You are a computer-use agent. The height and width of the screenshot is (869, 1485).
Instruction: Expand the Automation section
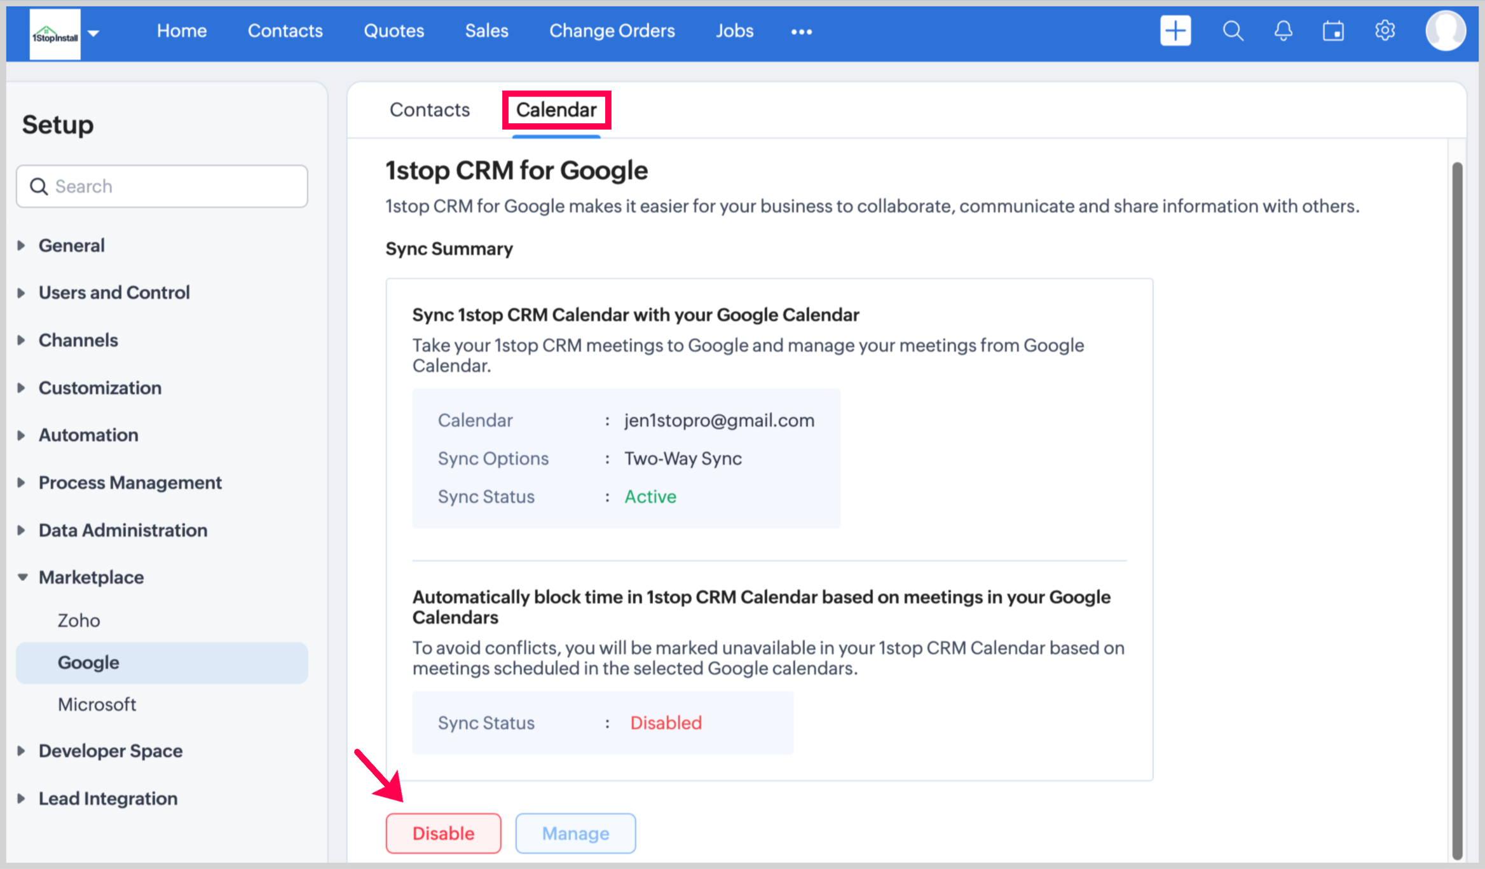pyautogui.click(x=88, y=435)
